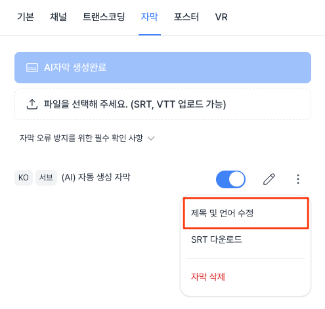Viewport: 325px width, 309px height.
Task: Open the 채널 tab
Action: (58, 17)
